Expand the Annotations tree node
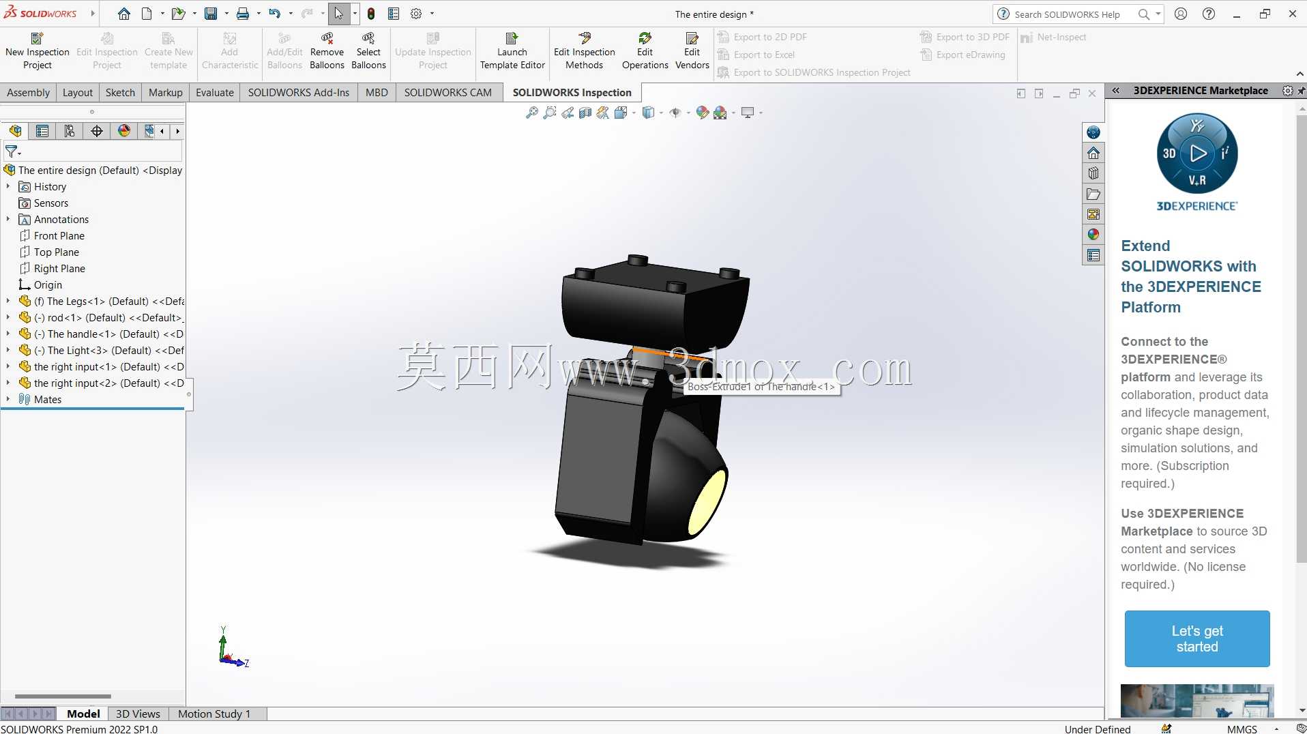Viewport: 1307px width, 734px height. 8,219
